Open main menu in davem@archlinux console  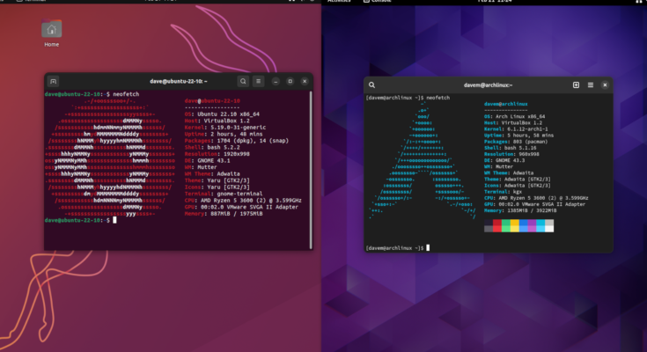click(590, 85)
